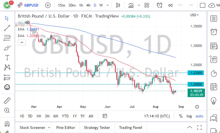Open the chart settings gear
220x133 pixels.
click(197, 107)
